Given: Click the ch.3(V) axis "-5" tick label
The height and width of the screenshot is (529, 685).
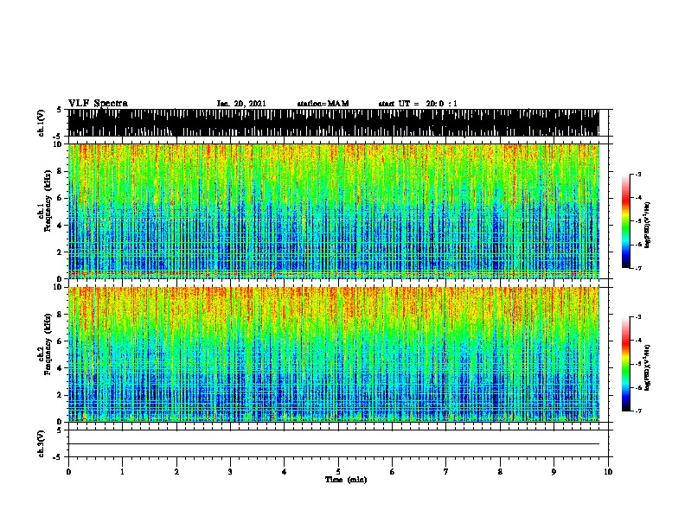Looking at the screenshot, I should click(58, 457).
